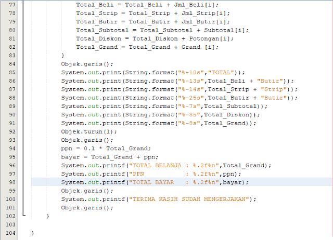Click the 'ppn = 0.1 * Total_Grand;' statement
333x240 pixels.
pyautogui.click(x=106, y=149)
